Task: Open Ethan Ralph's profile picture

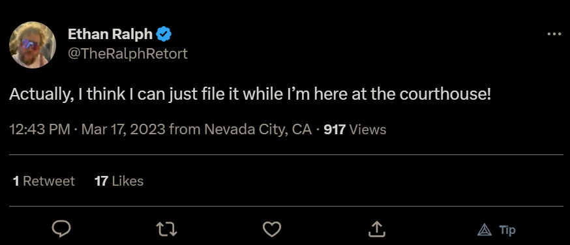Action: [x=33, y=45]
